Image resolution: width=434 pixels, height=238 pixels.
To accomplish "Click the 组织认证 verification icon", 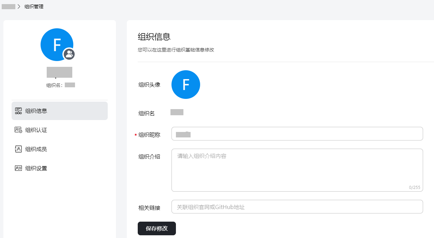I will point(18,130).
